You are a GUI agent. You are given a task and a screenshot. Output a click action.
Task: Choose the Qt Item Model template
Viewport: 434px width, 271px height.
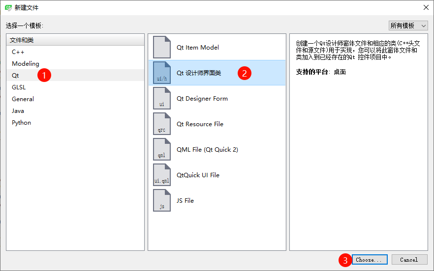point(217,47)
